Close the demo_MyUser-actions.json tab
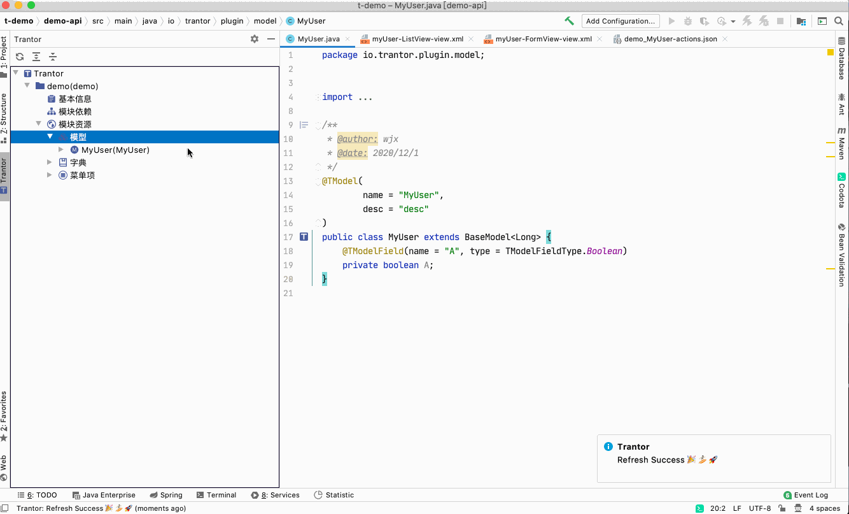Image resolution: width=849 pixels, height=514 pixels. point(725,39)
